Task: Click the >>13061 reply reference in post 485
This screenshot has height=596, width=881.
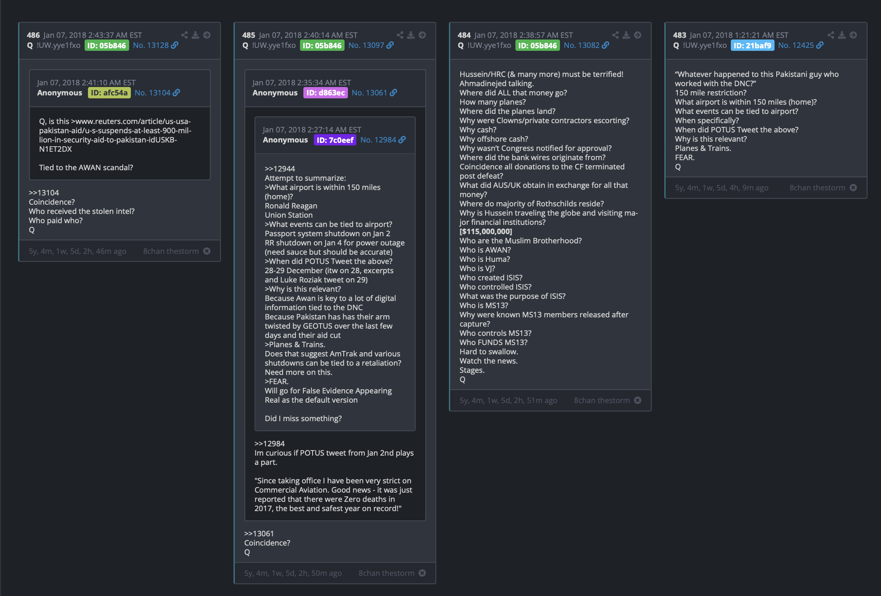Action: pyautogui.click(x=259, y=533)
